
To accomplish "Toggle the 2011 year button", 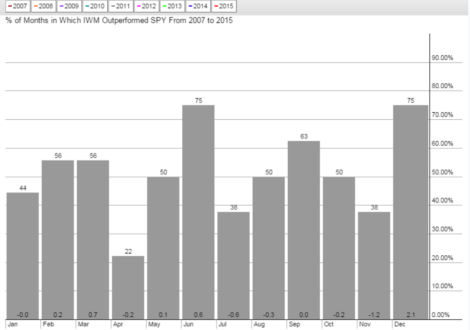I will (120, 7).
